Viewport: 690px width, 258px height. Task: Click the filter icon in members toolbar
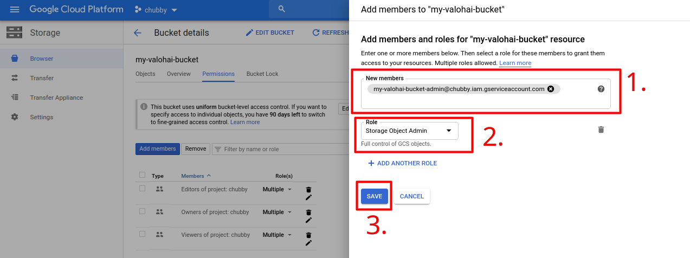pos(217,149)
